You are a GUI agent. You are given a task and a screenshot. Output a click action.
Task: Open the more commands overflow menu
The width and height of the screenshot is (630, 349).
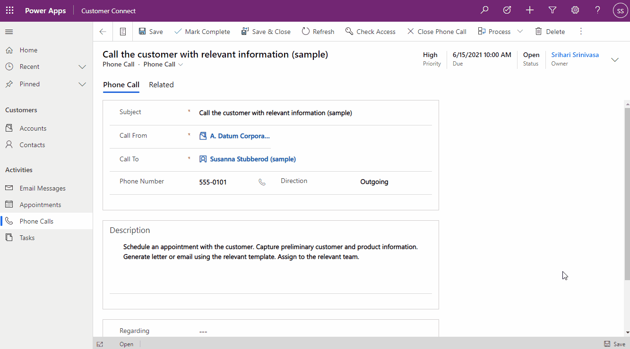pyautogui.click(x=581, y=32)
